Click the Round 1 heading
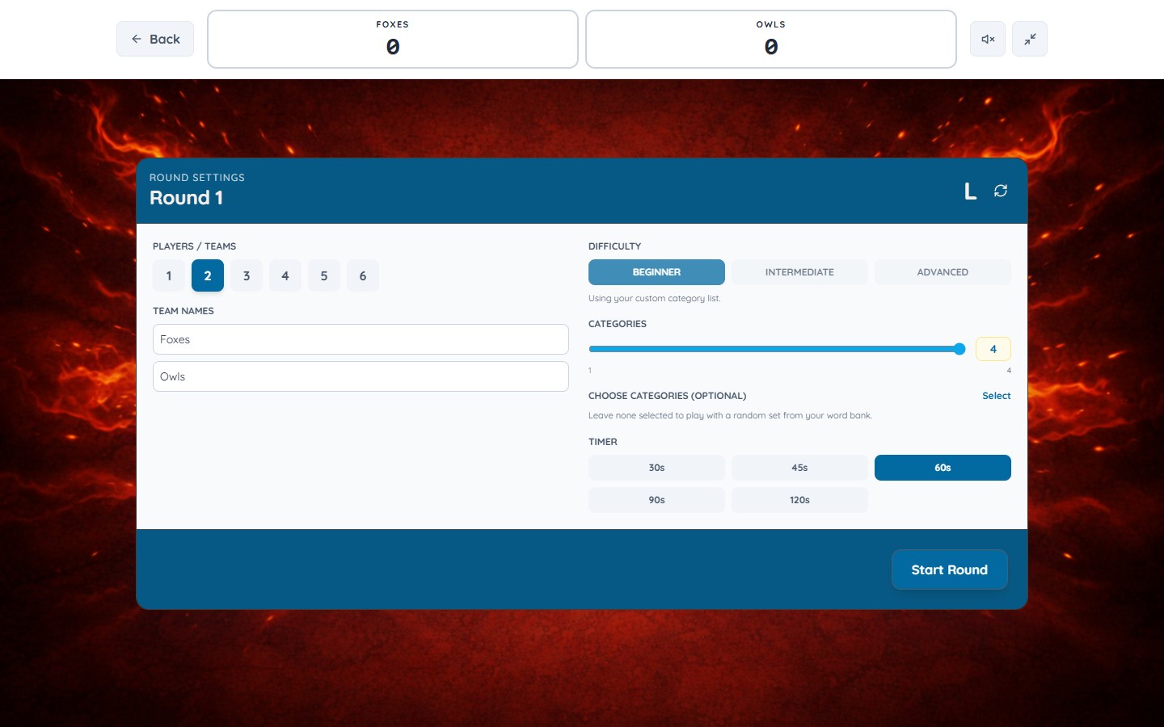 click(187, 198)
